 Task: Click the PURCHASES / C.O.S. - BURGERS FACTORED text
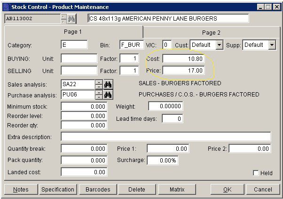[199, 95]
